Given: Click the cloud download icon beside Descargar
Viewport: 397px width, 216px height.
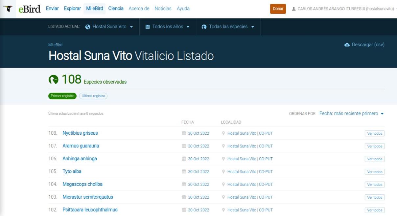Looking at the screenshot, I should 347,45.
